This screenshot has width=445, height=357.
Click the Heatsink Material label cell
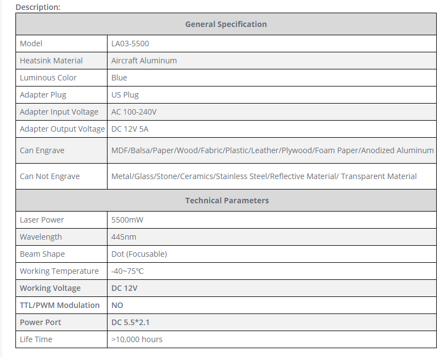tap(51, 61)
